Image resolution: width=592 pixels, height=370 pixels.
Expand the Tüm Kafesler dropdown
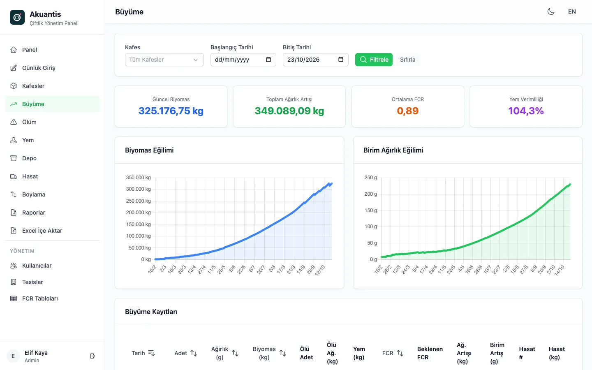(164, 60)
